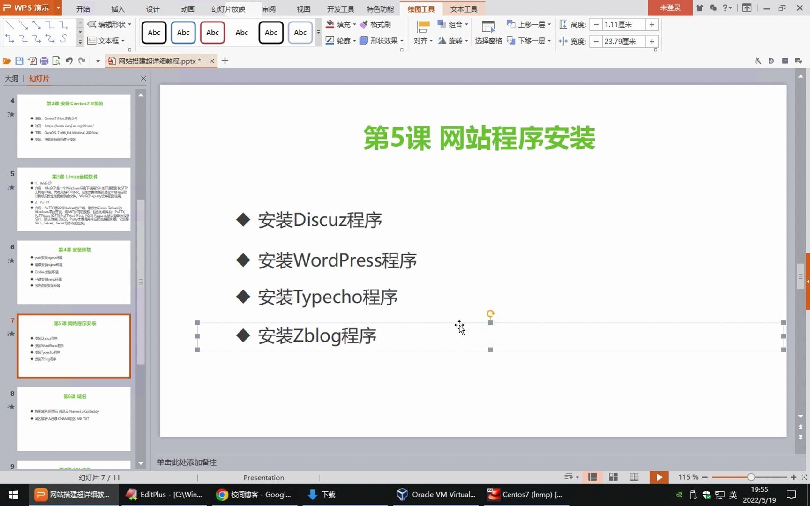This screenshot has height=506, width=810.
Task: Close the 网站搭建超详细教程.pptx tab
Action: pos(211,61)
